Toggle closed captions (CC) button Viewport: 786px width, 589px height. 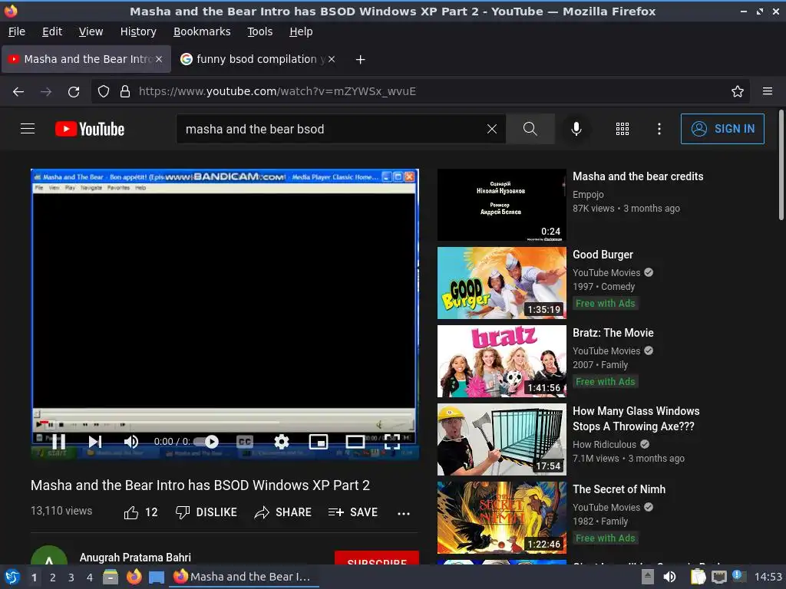[245, 441]
